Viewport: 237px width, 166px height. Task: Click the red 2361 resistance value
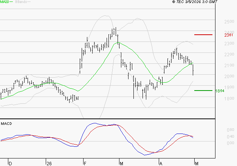(229, 35)
